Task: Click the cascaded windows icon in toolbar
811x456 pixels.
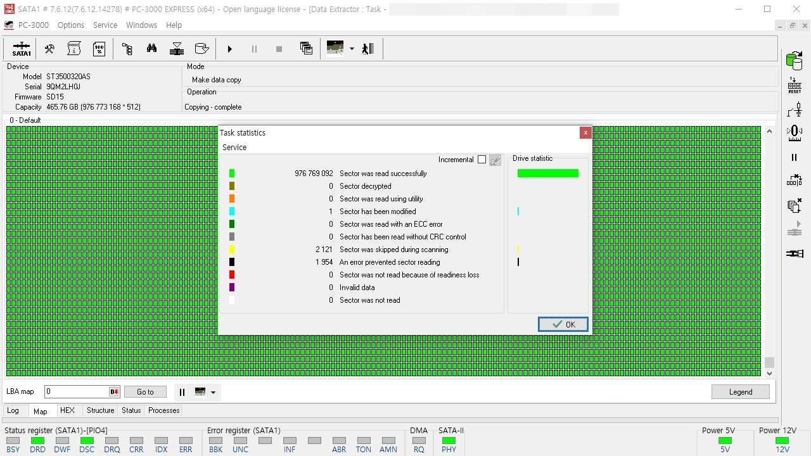Action: [306, 49]
